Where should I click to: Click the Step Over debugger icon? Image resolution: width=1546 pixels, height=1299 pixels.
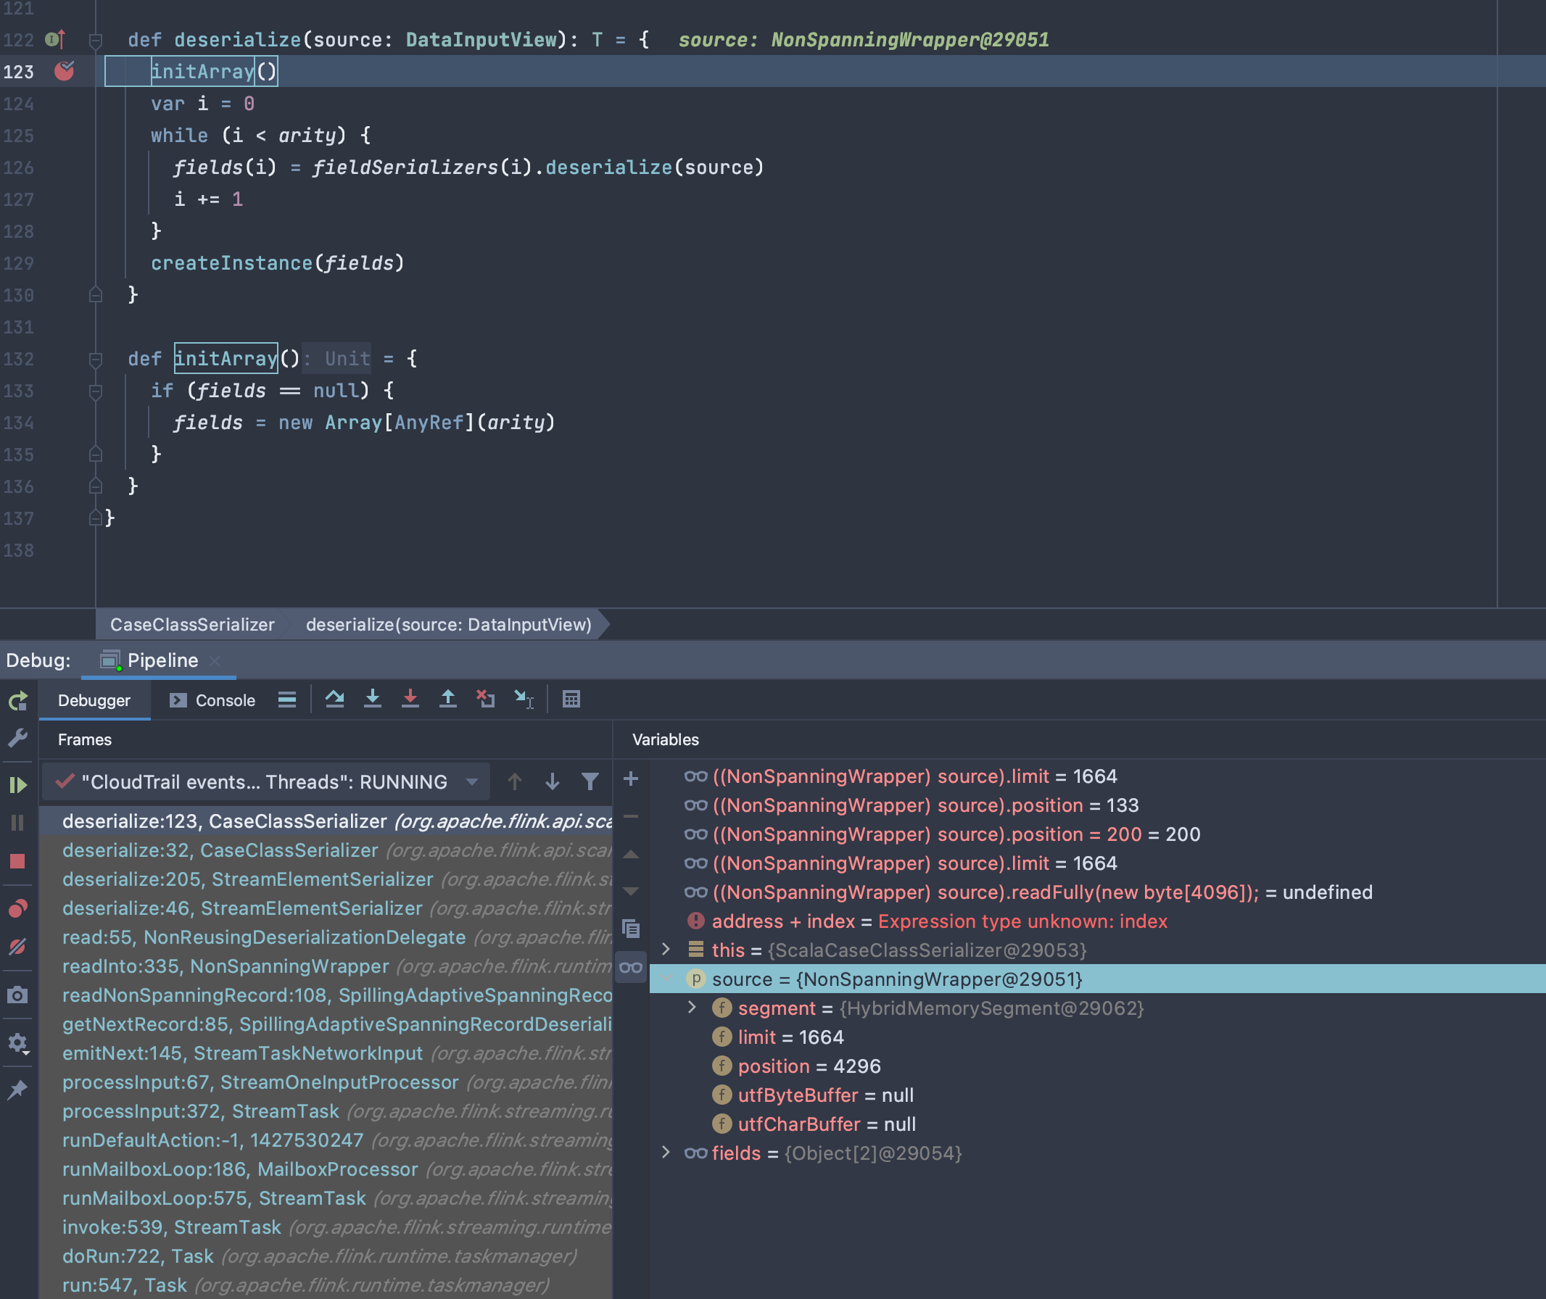(x=335, y=699)
